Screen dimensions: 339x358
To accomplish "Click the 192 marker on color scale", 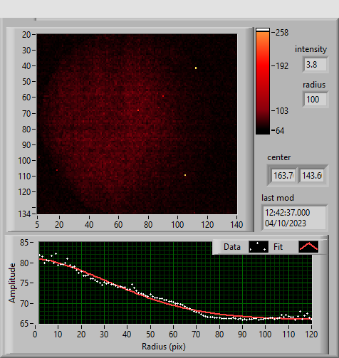I will point(282,66).
